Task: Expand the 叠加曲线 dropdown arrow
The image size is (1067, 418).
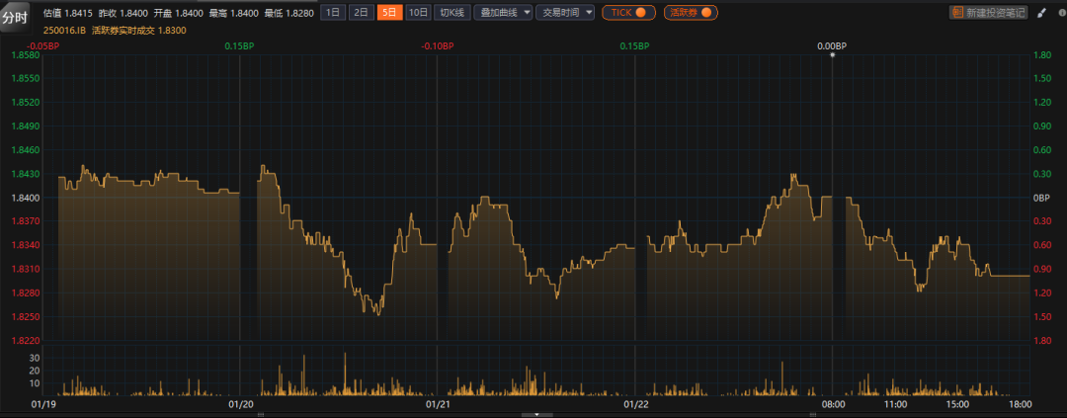Action: click(x=526, y=13)
